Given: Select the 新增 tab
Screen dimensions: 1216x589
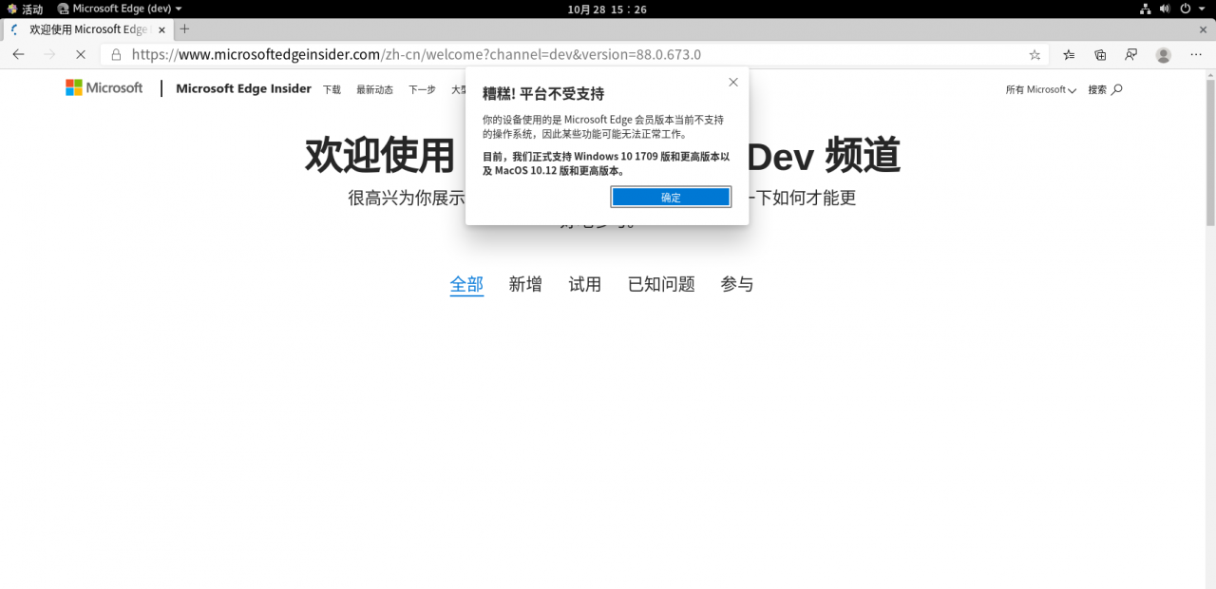Looking at the screenshot, I should click(524, 284).
